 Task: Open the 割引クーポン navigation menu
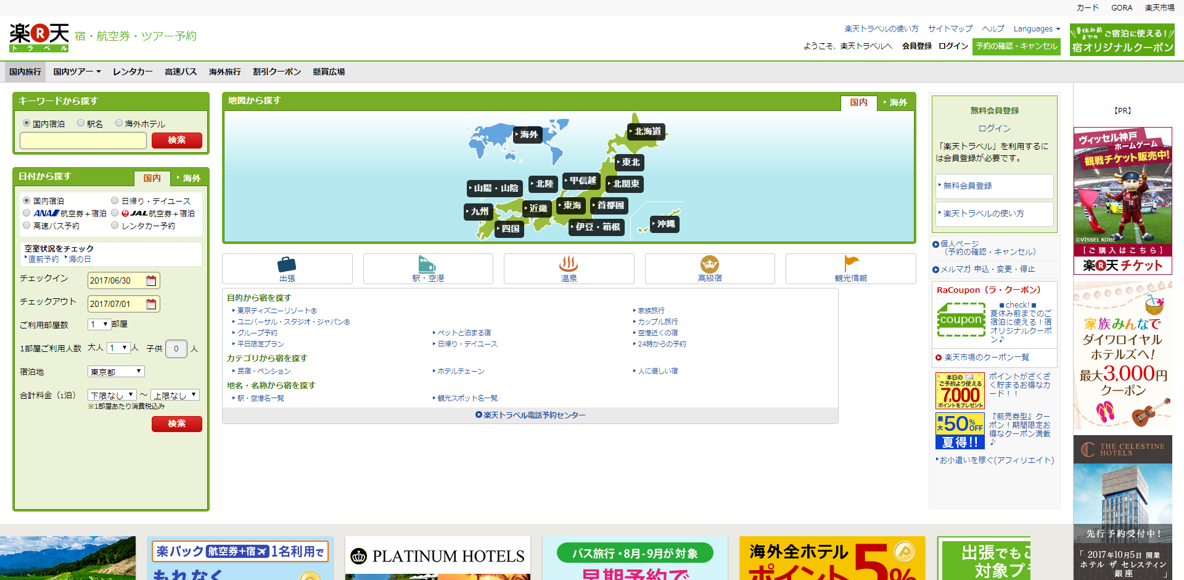[276, 71]
